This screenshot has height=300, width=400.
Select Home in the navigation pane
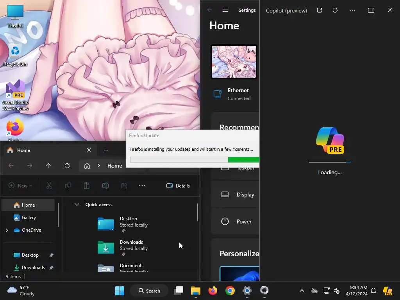coord(28,205)
